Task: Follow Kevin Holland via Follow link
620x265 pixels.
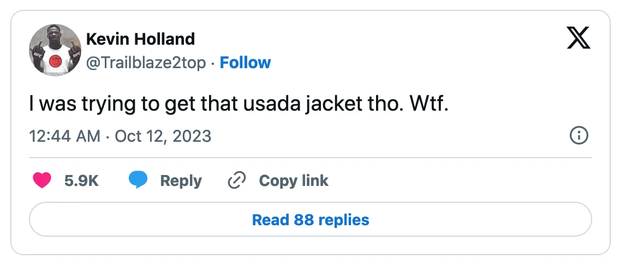Action: [245, 63]
